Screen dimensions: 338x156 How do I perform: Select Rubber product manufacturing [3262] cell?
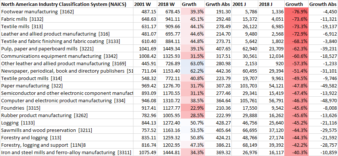[67, 115]
